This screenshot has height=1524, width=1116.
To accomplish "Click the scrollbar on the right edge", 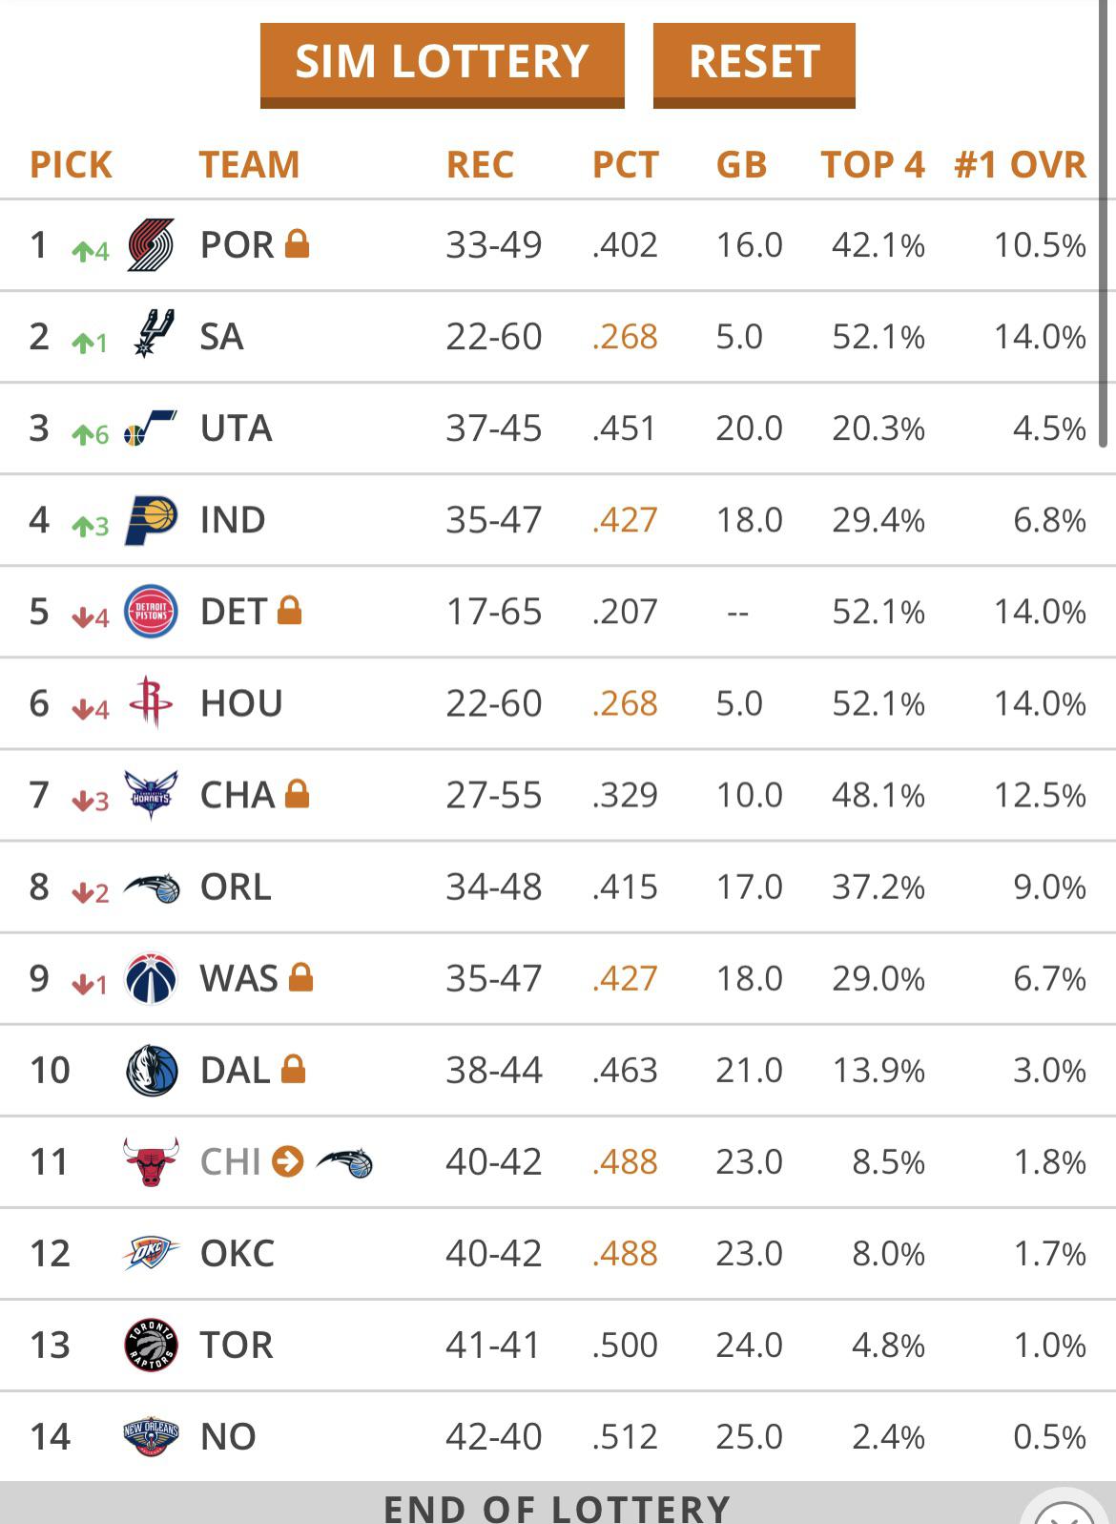I will (1105, 239).
